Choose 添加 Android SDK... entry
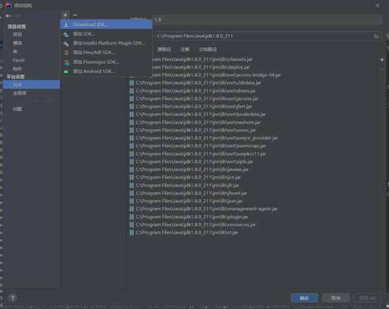Image resolution: width=389 pixels, height=309 pixels. coord(106,71)
